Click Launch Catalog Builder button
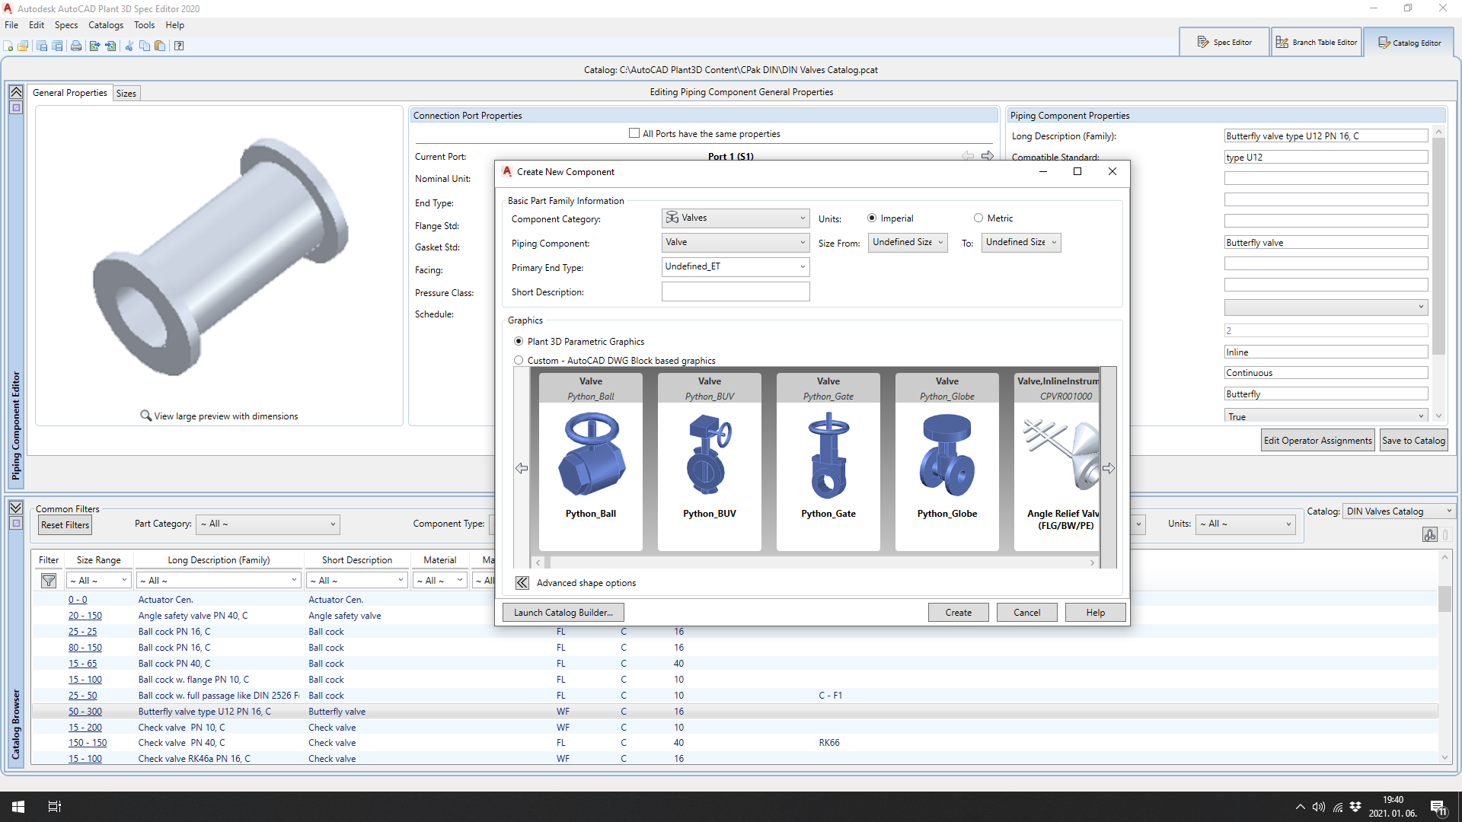The image size is (1462, 822). (563, 612)
